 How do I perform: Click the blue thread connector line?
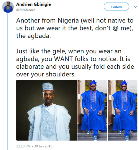pos(8,81)
